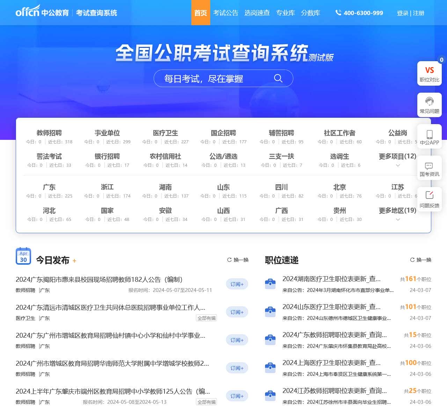Click the VS 职位对比 sidebar icon
The height and width of the screenshot is (408, 447).
(429, 73)
